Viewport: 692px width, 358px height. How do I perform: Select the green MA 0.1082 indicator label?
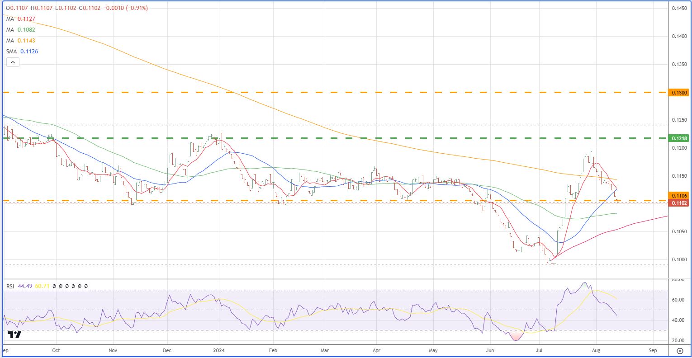tap(20, 30)
